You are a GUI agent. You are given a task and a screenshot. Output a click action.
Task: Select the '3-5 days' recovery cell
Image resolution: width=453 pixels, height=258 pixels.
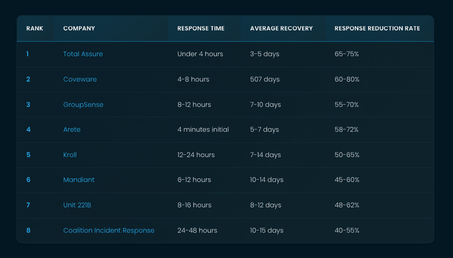265,54
